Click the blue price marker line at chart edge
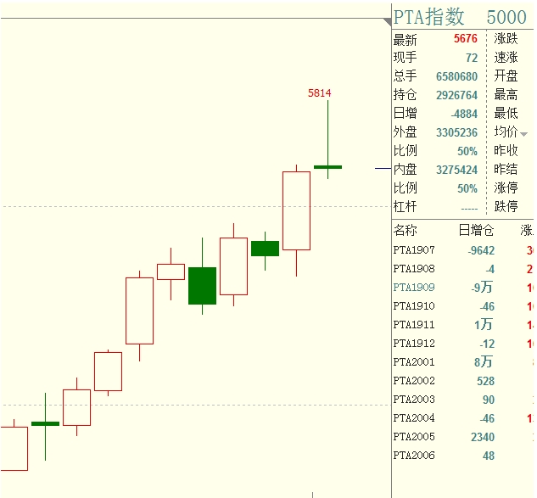537x498 pixels. click(383, 169)
